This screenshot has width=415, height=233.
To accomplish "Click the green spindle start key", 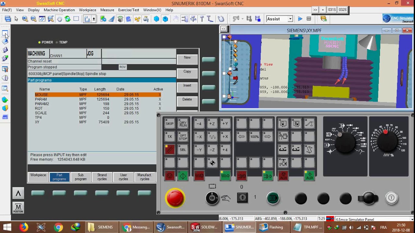I will (267, 176).
